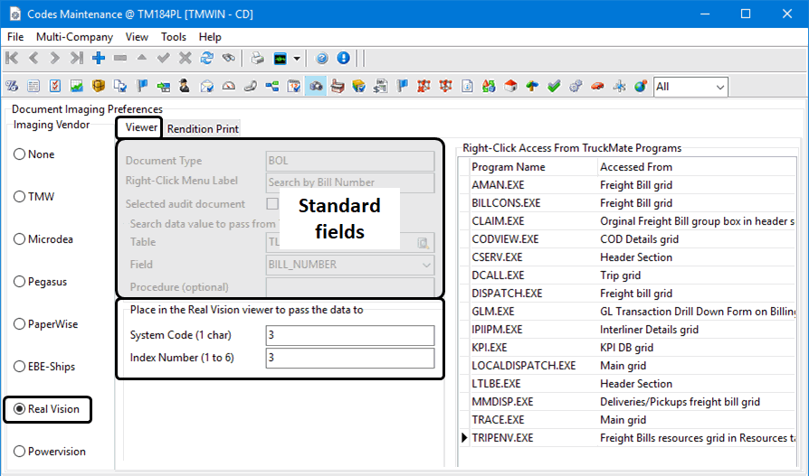The height and width of the screenshot is (476, 809).
Task: Click the binoculars search icon
Action: [x=229, y=58]
